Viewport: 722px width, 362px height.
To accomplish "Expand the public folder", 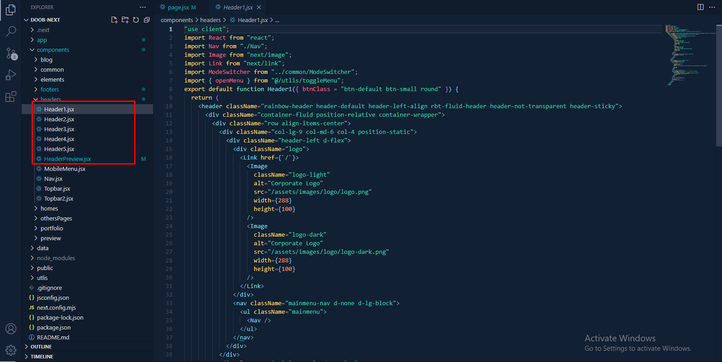I will tap(87, 268).
